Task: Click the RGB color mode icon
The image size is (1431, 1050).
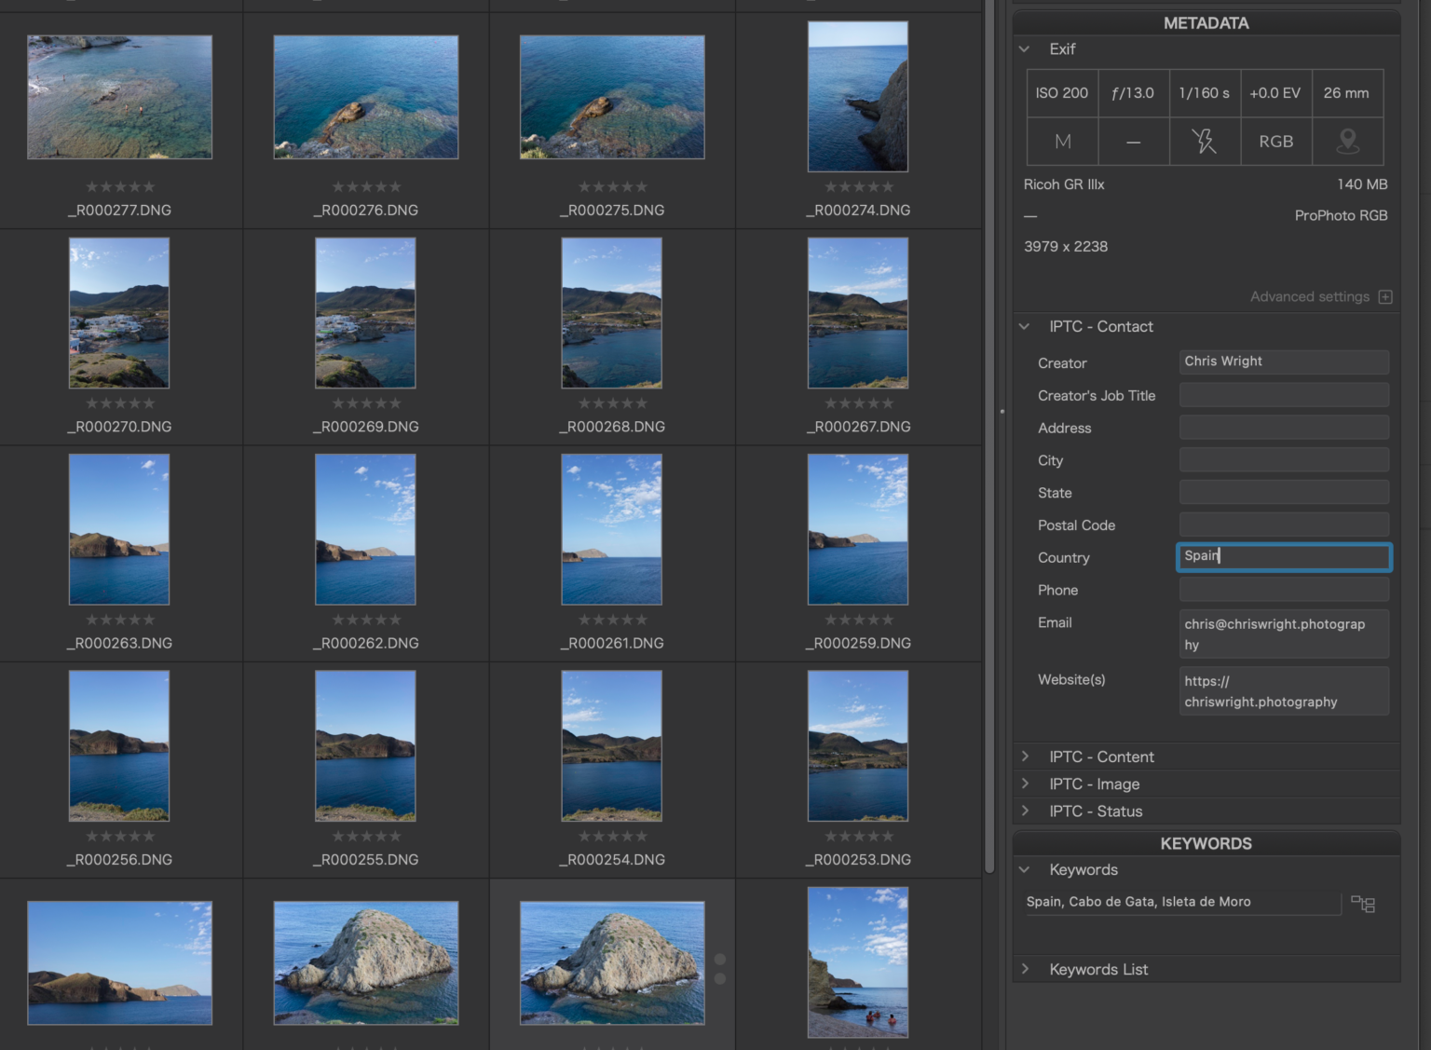Action: 1276,142
